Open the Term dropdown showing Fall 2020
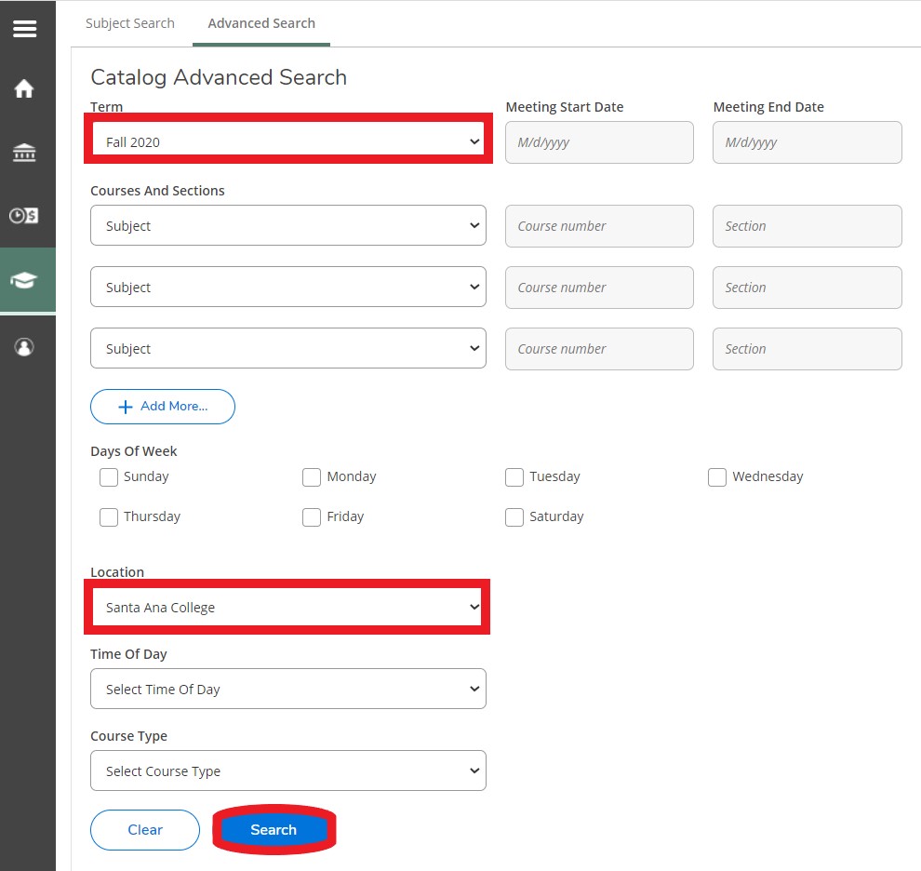The image size is (921, 871). pos(288,142)
